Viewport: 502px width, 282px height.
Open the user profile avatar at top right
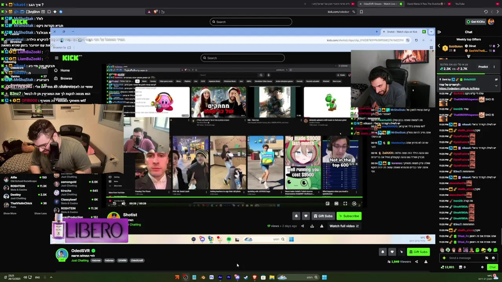(491, 22)
